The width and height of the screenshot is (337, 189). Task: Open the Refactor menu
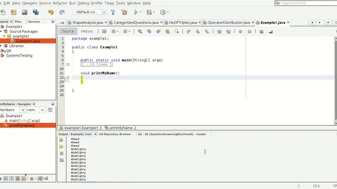(60, 3)
